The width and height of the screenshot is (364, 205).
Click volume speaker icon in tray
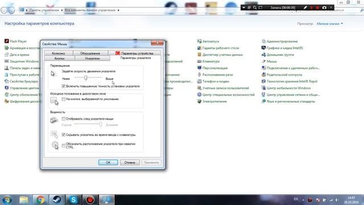coord(337,200)
